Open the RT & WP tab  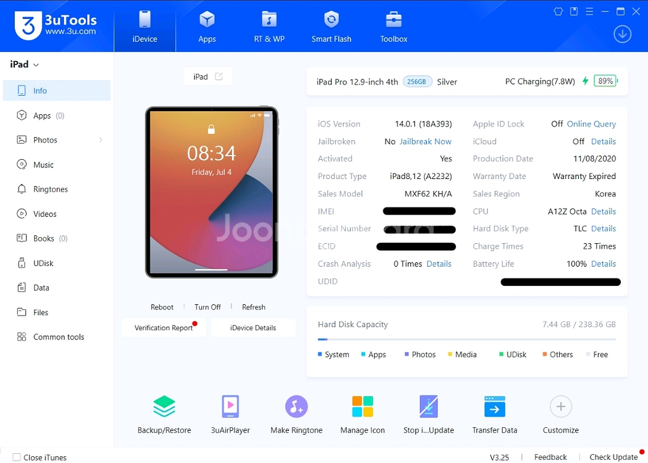[x=269, y=26]
